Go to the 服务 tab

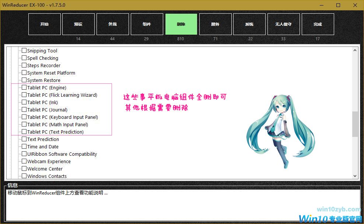click(x=215, y=24)
